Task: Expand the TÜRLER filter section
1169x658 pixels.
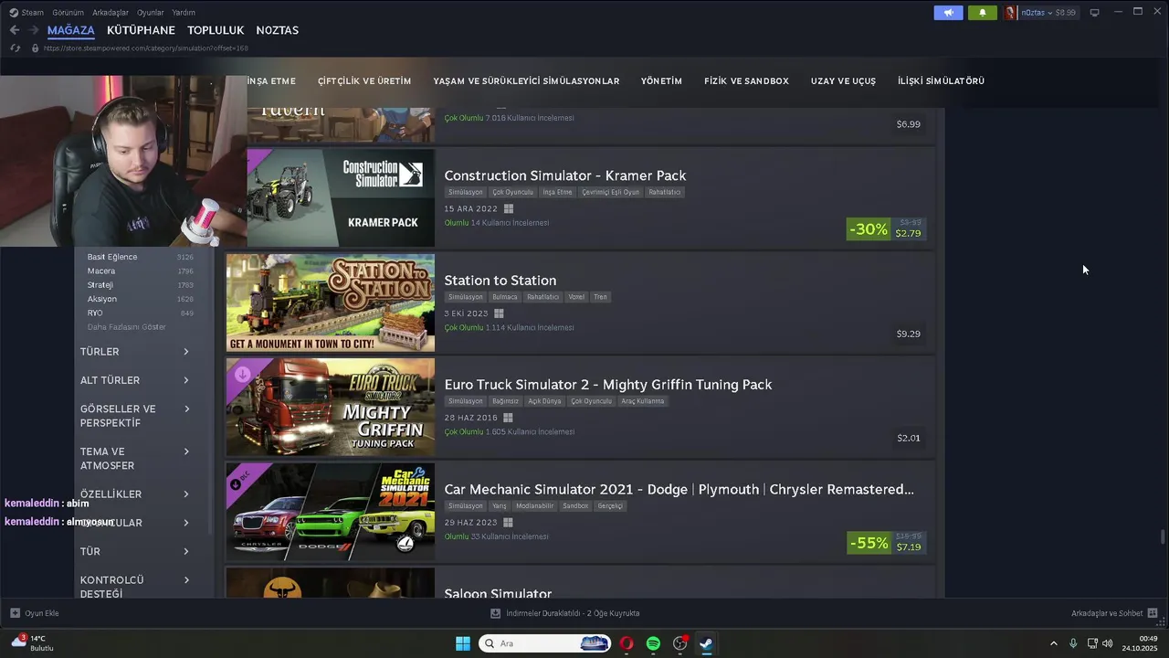Action: coord(135,352)
